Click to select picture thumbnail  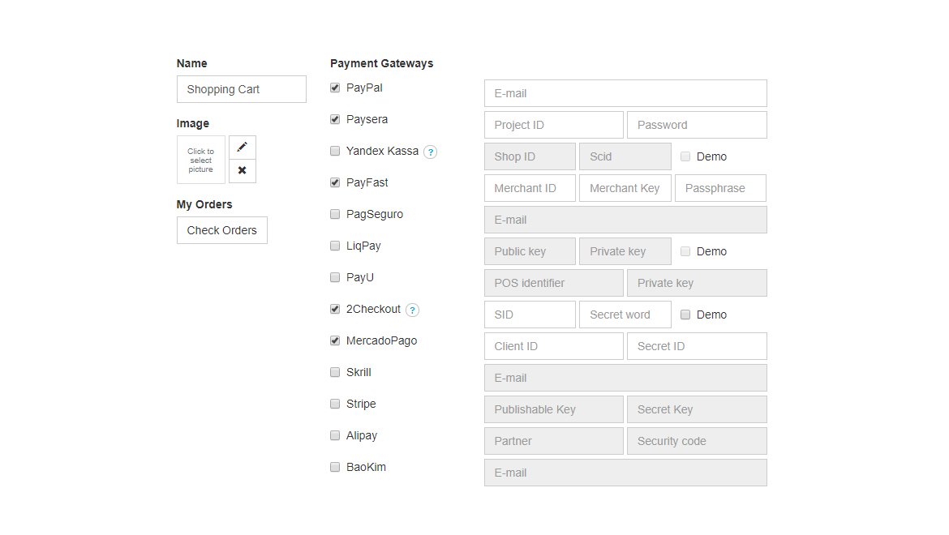click(201, 160)
